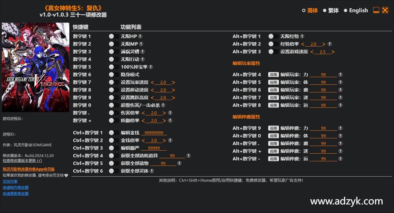Click the 编辑金钱 value field
Screen dimensions: 394x213
pos(153,133)
